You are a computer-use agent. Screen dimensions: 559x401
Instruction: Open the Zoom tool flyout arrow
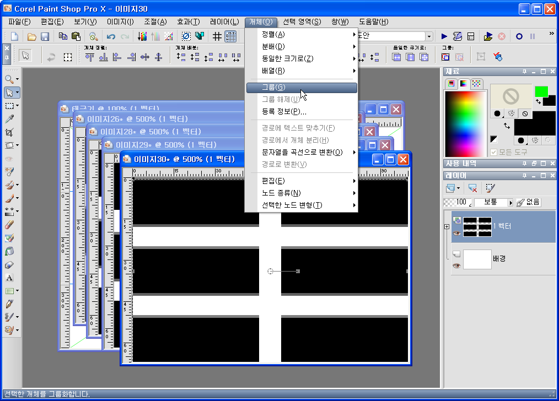click(17, 79)
